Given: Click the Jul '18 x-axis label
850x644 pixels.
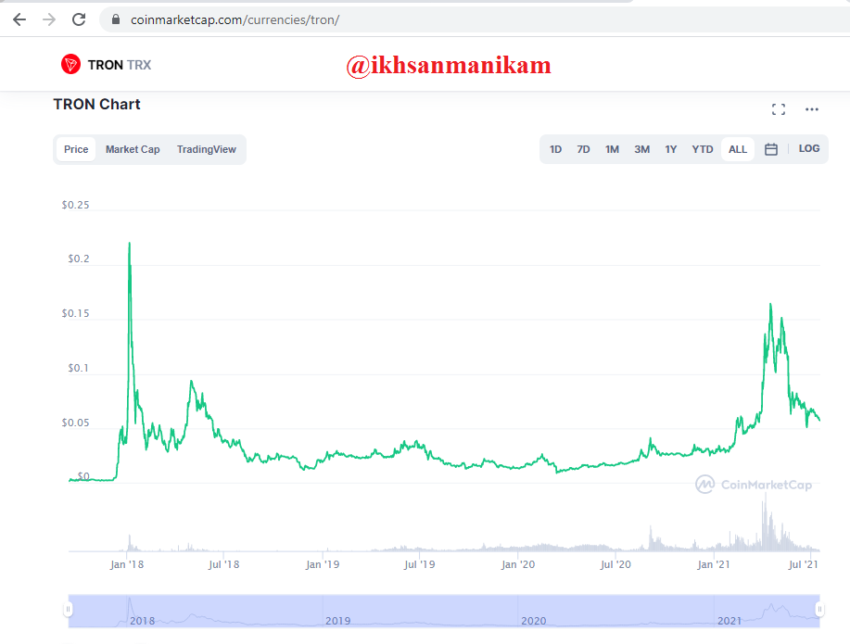Looking at the screenshot, I should (224, 564).
